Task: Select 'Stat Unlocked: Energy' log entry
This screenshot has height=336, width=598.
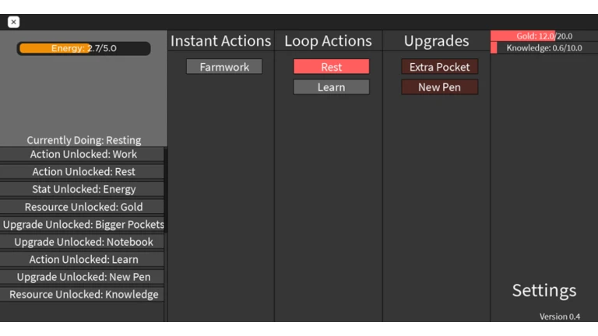Action: (83, 189)
